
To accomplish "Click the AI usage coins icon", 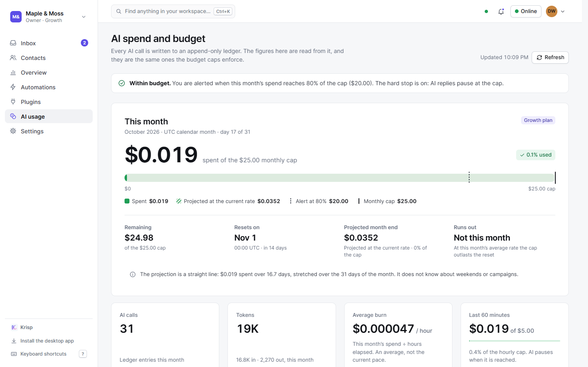I will click(x=13, y=116).
